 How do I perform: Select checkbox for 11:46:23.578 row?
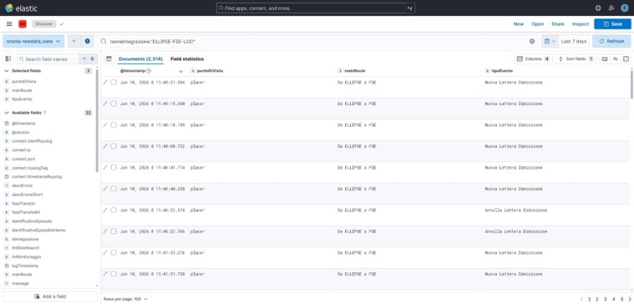(x=114, y=210)
